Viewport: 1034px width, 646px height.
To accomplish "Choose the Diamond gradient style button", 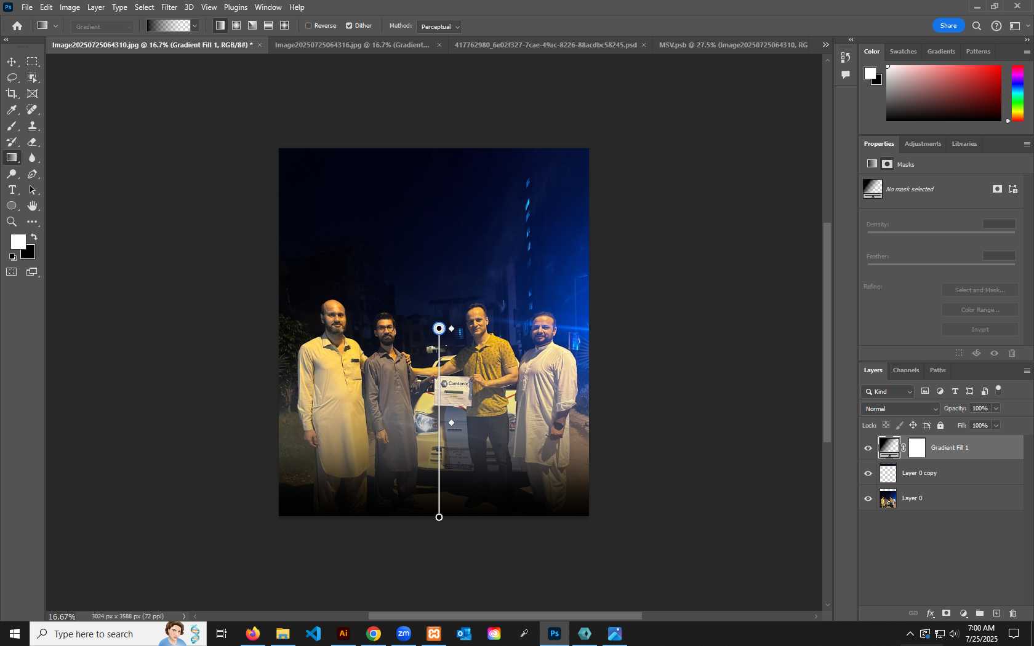I will click(284, 26).
